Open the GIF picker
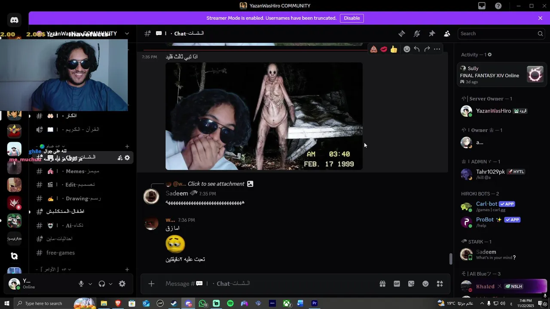Viewport: 550px width, 309px height. 397,284
